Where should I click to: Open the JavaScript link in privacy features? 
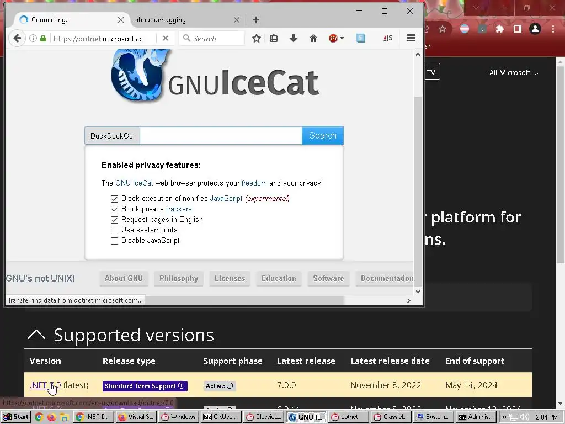226,199
